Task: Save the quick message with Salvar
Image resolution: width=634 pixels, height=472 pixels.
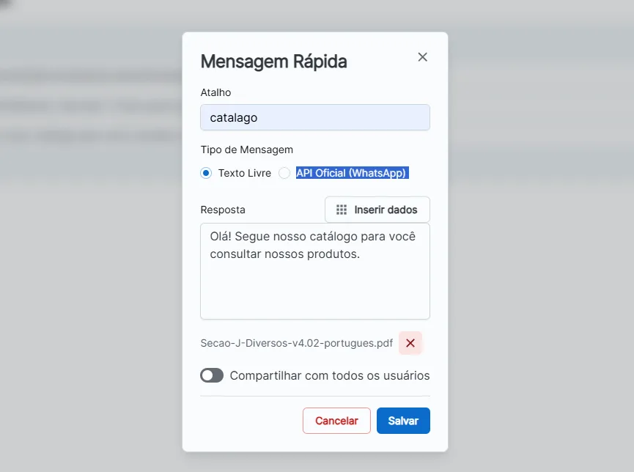Action: point(403,421)
